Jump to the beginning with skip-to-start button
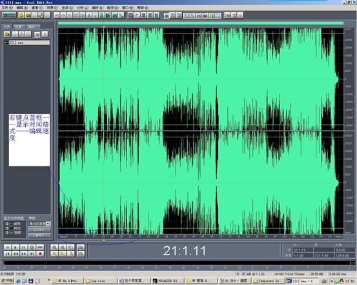 coord(7,254)
